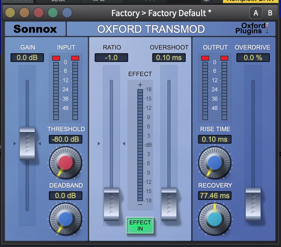Reset the red Input clip indicator
This screenshot has height=247, width=281.
56,58
